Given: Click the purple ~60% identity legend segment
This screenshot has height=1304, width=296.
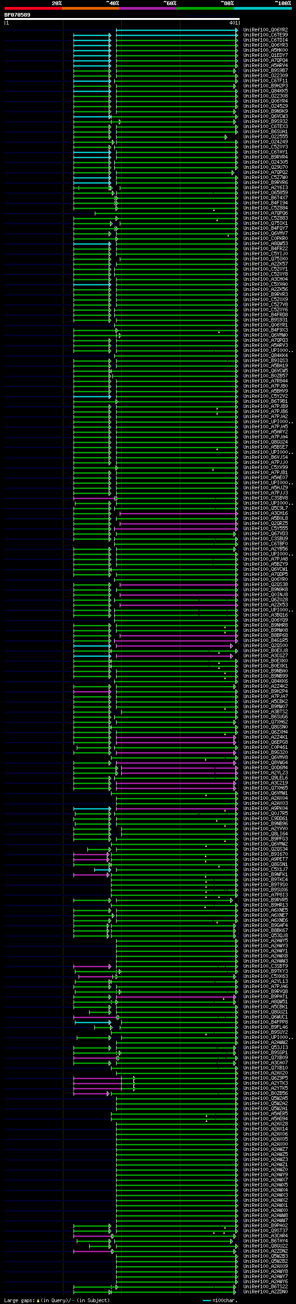Looking at the screenshot, I should pyautogui.click(x=148, y=8).
